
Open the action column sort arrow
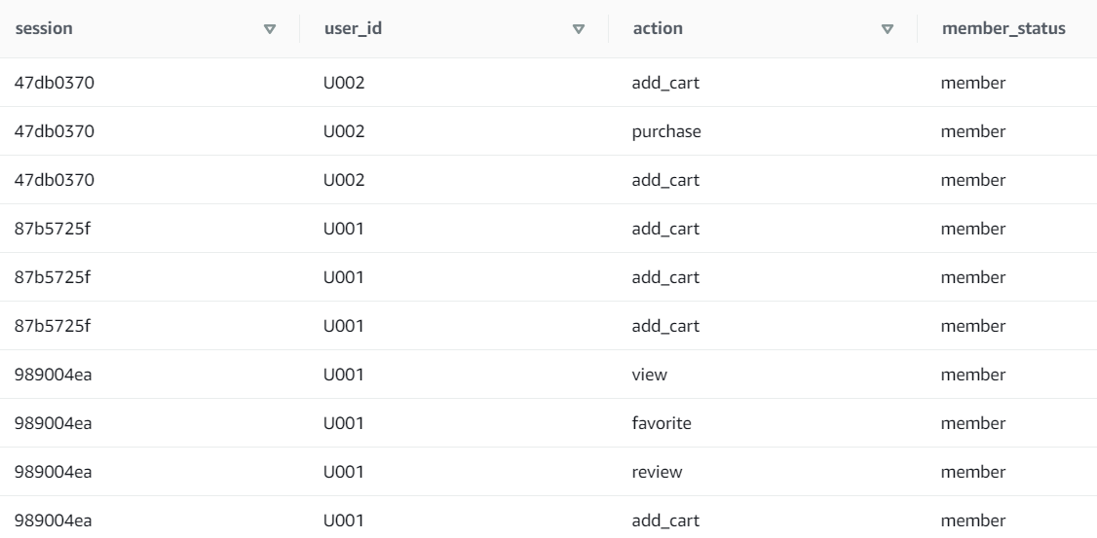click(887, 29)
